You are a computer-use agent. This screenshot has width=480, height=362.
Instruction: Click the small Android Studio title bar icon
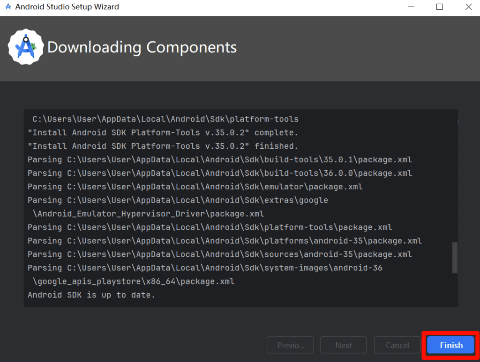point(8,7)
